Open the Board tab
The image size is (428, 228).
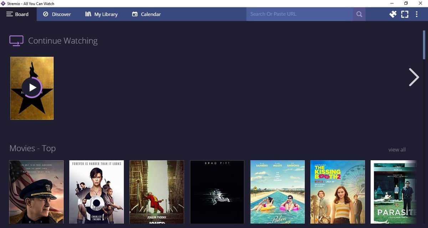(18, 14)
